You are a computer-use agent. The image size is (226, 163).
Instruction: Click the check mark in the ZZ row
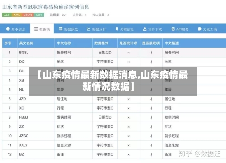coord(151,127)
